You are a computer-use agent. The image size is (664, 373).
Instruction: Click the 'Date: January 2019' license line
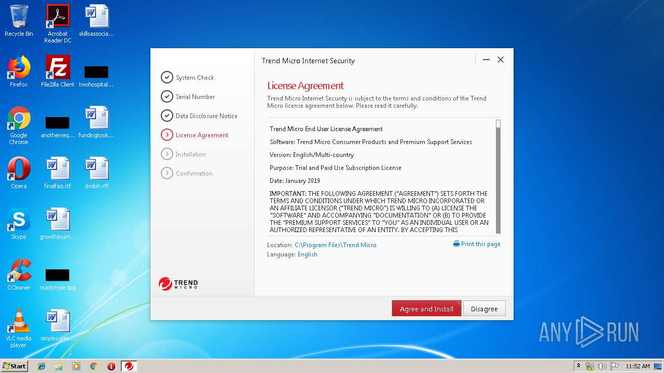[295, 181]
